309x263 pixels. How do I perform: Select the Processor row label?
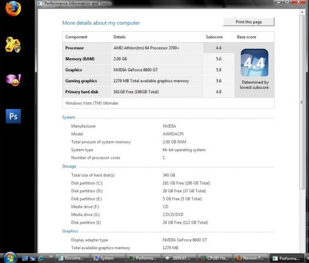click(74, 48)
